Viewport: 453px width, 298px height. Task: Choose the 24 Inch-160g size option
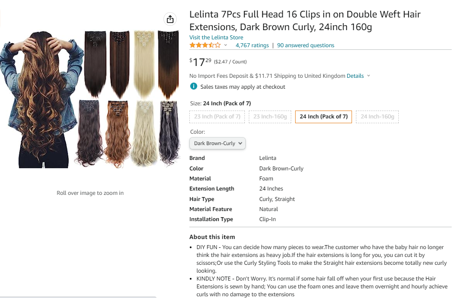pyautogui.click(x=377, y=117)
